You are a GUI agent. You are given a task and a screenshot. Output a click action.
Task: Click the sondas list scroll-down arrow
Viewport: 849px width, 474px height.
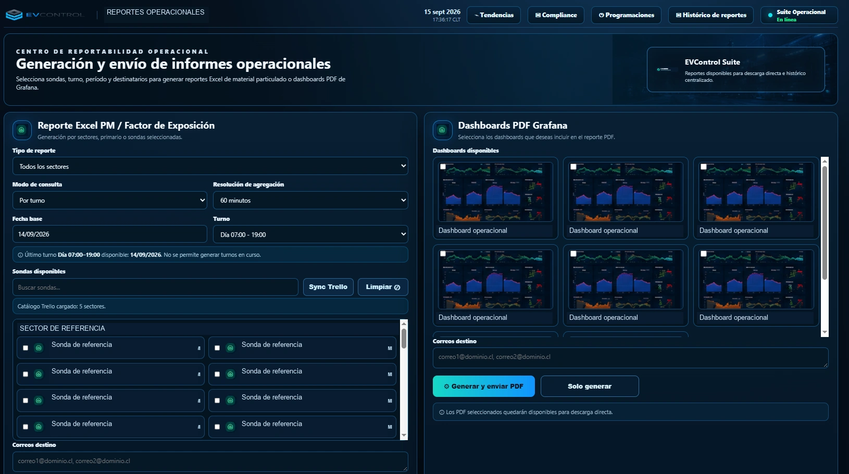coord(404,435)
